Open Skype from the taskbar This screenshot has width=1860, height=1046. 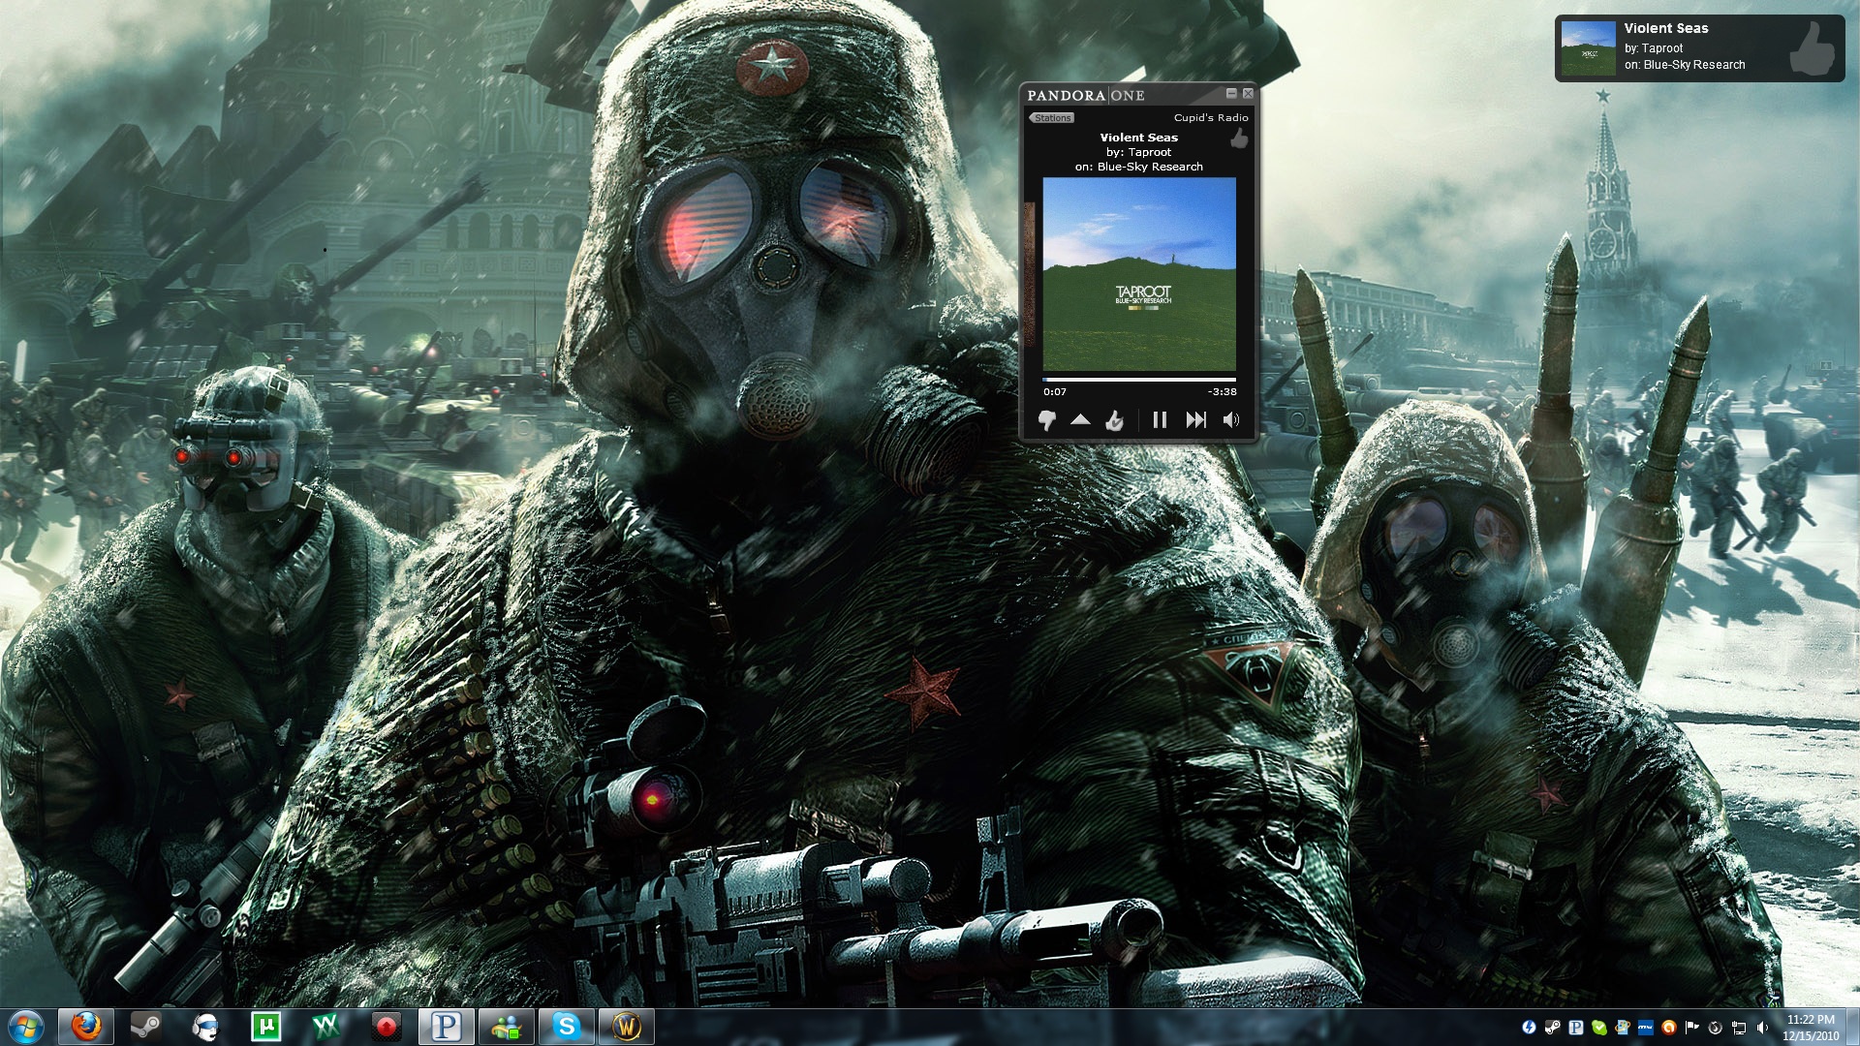[x=567, y=1027]
